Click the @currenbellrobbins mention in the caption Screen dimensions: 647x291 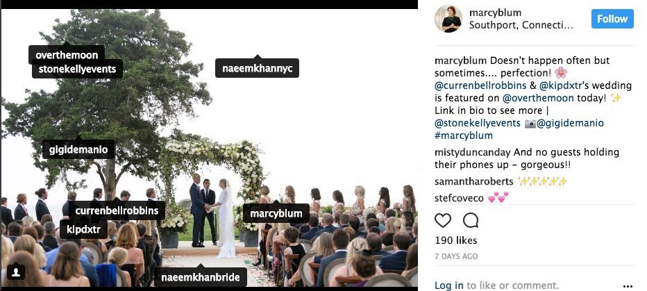pos(480,85)
